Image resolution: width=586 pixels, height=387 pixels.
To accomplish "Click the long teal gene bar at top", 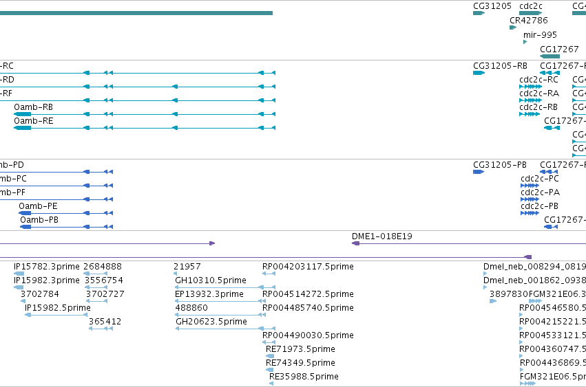I will pos(136,13).
